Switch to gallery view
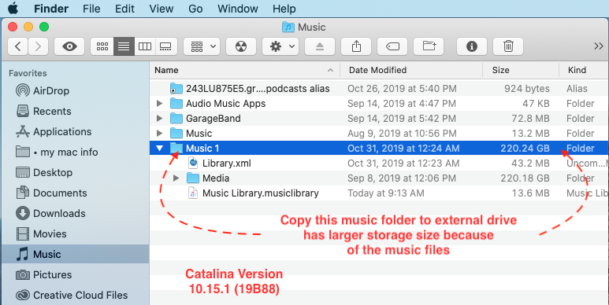The image size is (609, 305). click(x=166, y=46)
